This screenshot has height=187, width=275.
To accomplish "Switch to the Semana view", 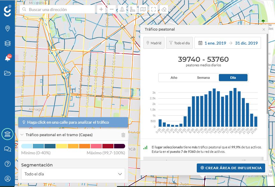I will point(203,78).
